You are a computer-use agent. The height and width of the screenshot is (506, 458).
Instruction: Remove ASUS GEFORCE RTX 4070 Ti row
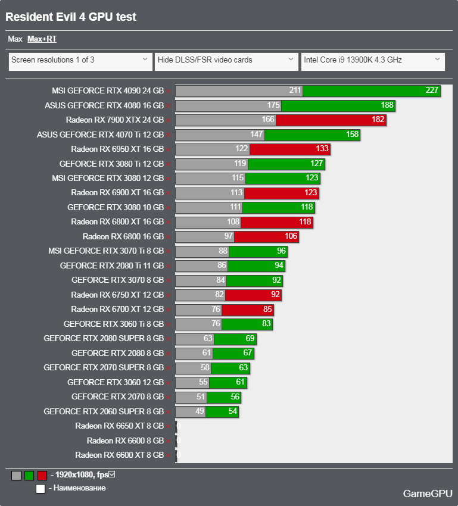pyautogui.click(x=168, y=135)
